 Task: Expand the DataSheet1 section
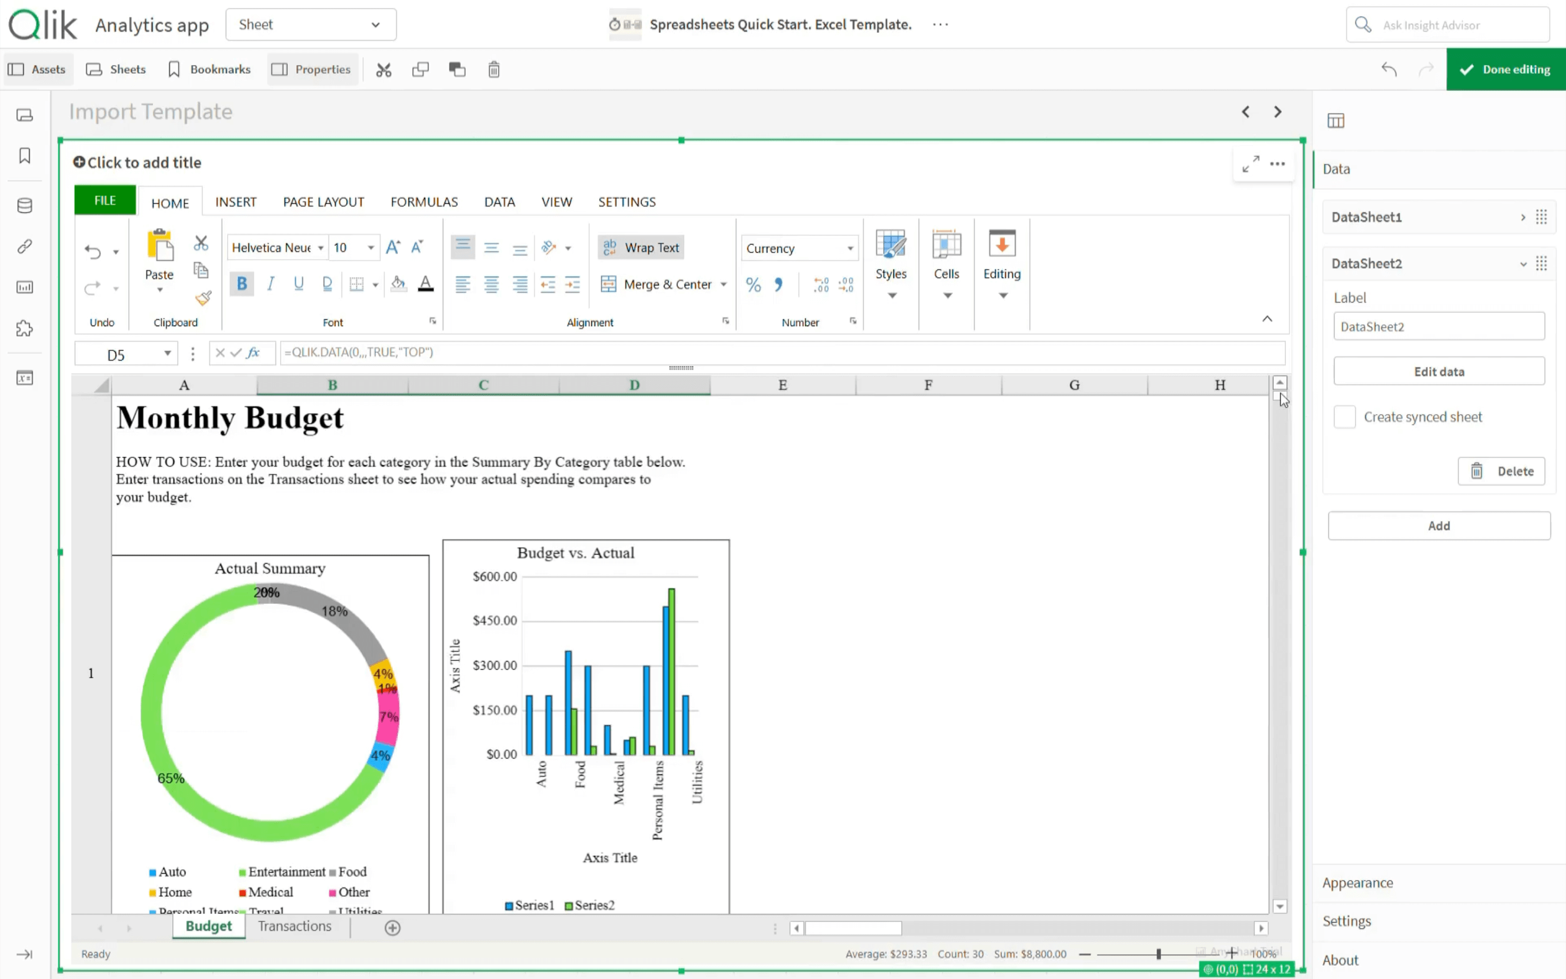(x=1523, y=217)
